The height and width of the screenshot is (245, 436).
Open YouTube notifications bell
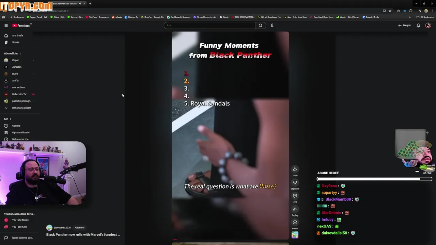(x=418, y=26)
